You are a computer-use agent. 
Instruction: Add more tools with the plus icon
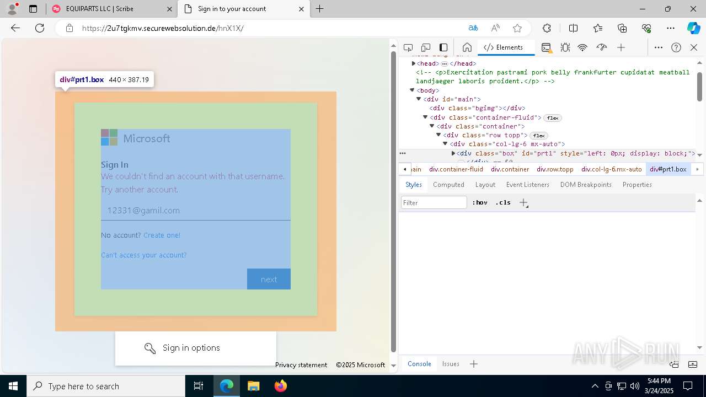coord(621,47)
